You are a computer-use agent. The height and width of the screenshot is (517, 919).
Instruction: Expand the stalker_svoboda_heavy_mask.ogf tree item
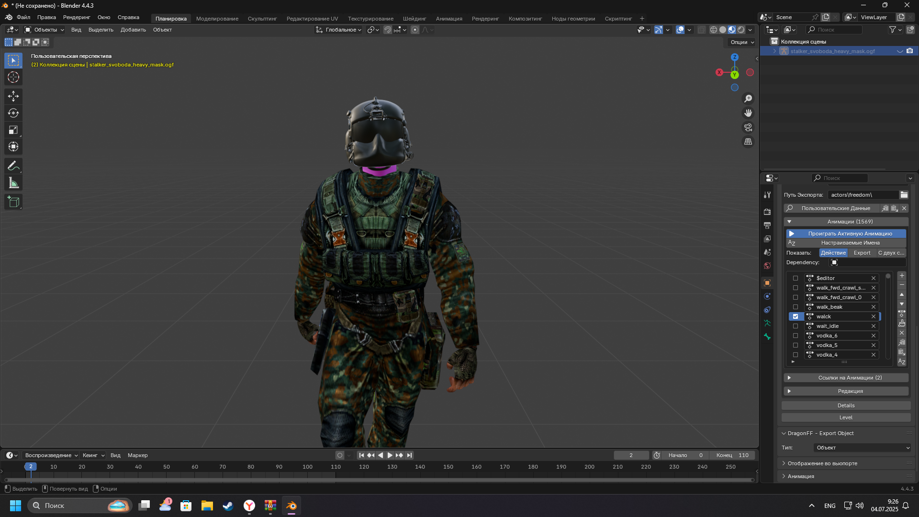[774, 51]
